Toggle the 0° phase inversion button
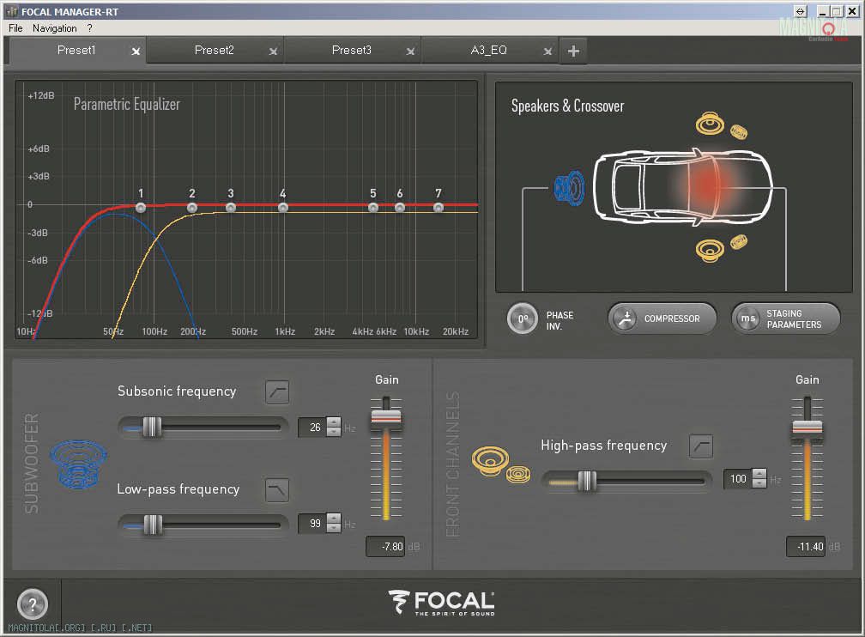Viewport: 865px width, 637px height. 522,318
